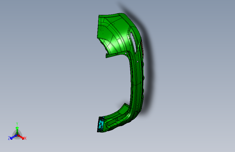Click the blue Z axis of the orientation triad
Image resolution: width=235 pixels, height=152 pixels.
coord(14,137)
